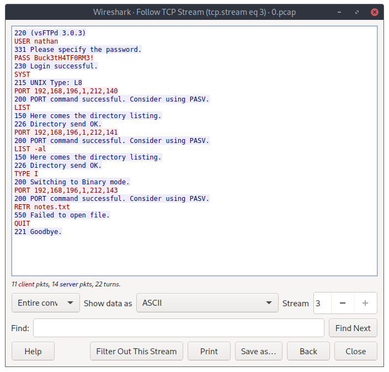Click '215 UNIX Type: L8' line
Screen dimensions: 389x372
pos(48,83)
